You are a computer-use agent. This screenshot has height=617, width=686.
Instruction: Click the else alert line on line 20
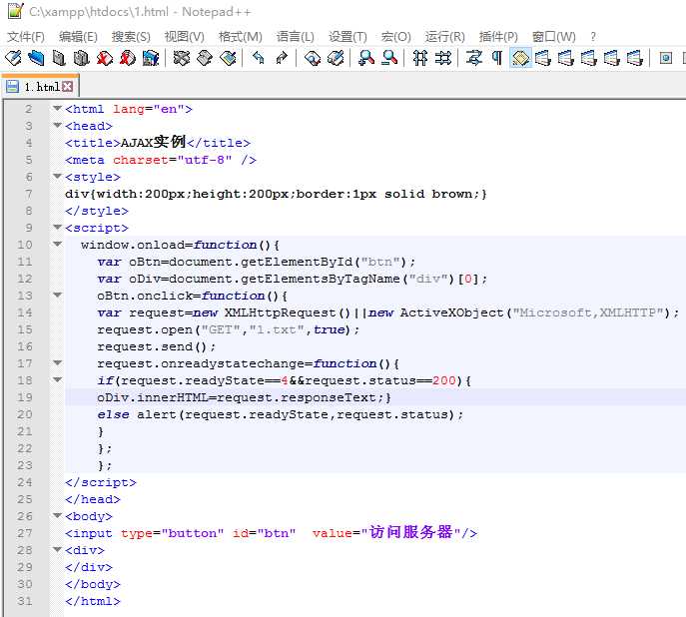point(280,414)
